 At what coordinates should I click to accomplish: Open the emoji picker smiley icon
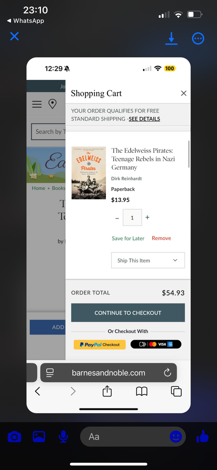(x=176, y=436)
